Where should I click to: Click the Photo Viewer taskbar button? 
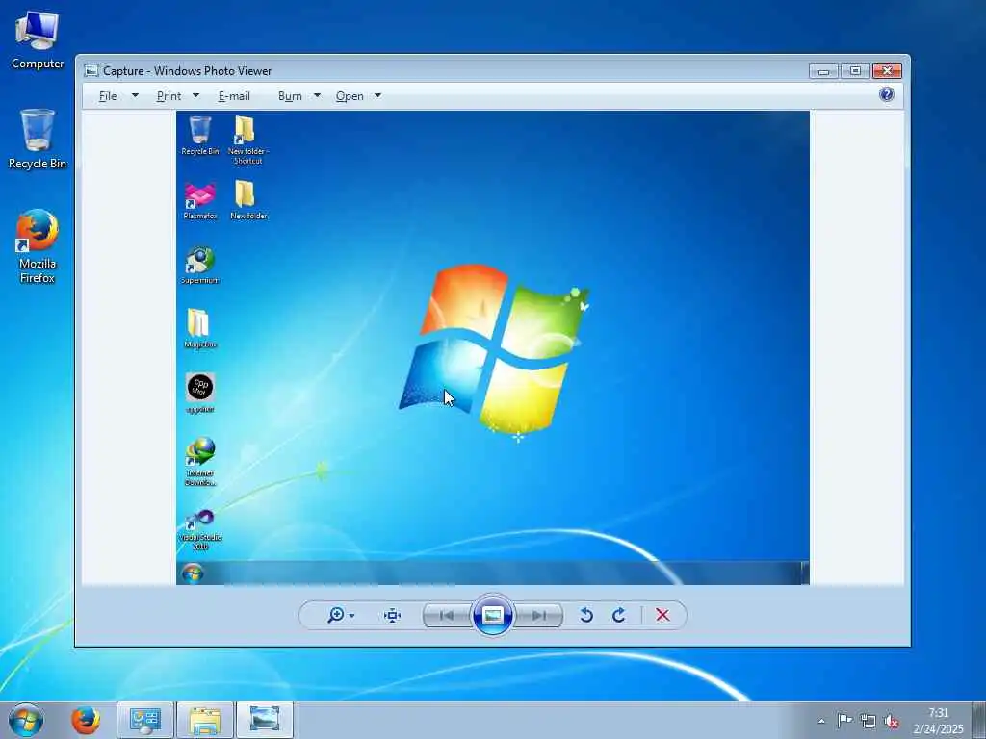coord(265,720)
